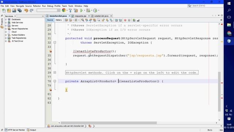Click Next Bookmark editor toolbar icon
234x132 pixels.
click(107, 20)
